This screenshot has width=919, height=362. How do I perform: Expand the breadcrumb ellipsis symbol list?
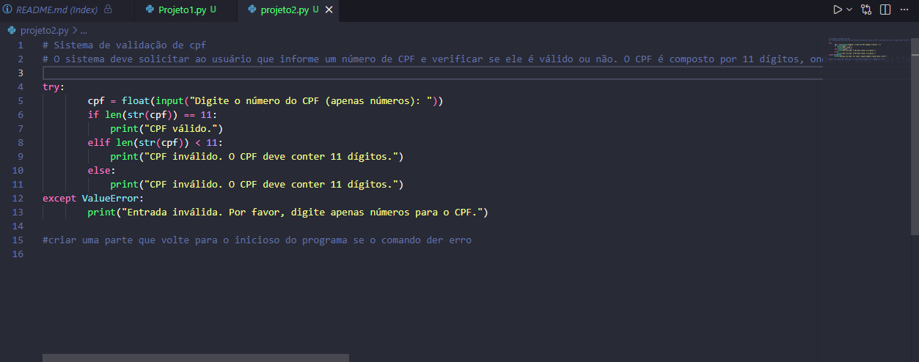click(x=84, y=31)
